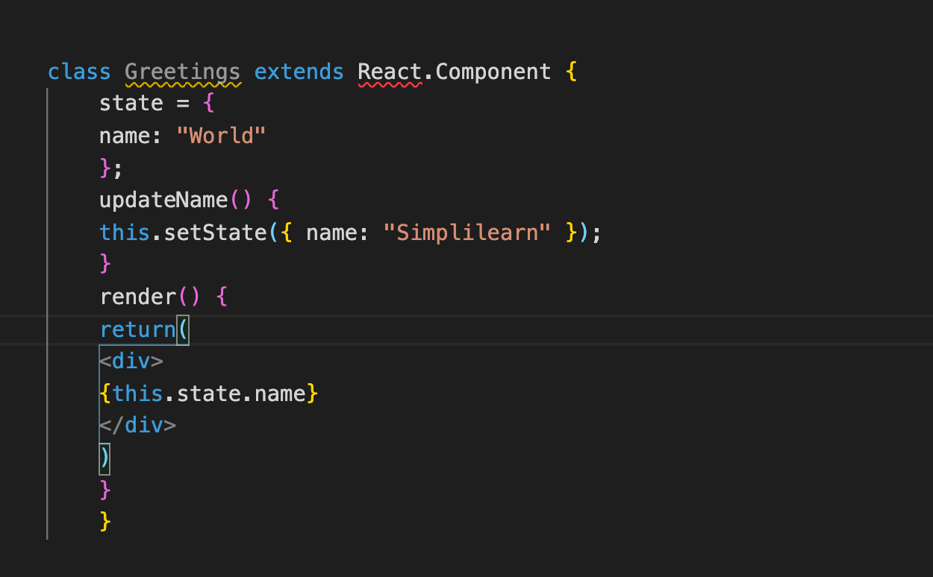Click the highlighted opening parenthesis after return

[x=184, y=330]
